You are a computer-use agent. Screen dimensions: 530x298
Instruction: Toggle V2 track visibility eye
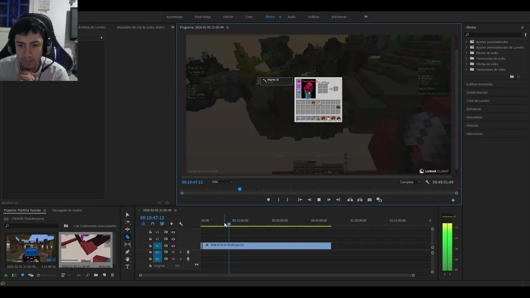tap(173, 239)
